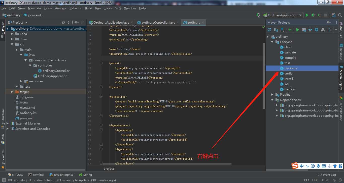The image size is (344, 183).
Task: Click Download Sources and Documentation icon
Action: coord(282,30)
